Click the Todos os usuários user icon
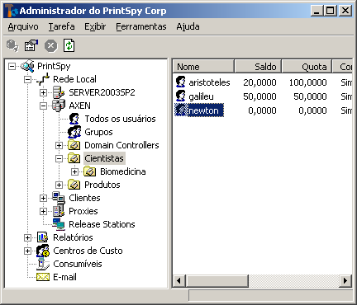The image size is (357, 305). tap(74, 119)
